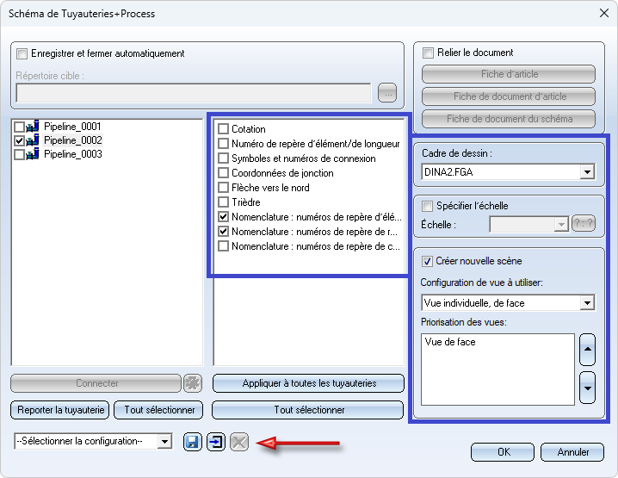This screenshot has width=618, height=478.
Task: Click the Pipeline_0001 pipe icon
Action: 33,127
